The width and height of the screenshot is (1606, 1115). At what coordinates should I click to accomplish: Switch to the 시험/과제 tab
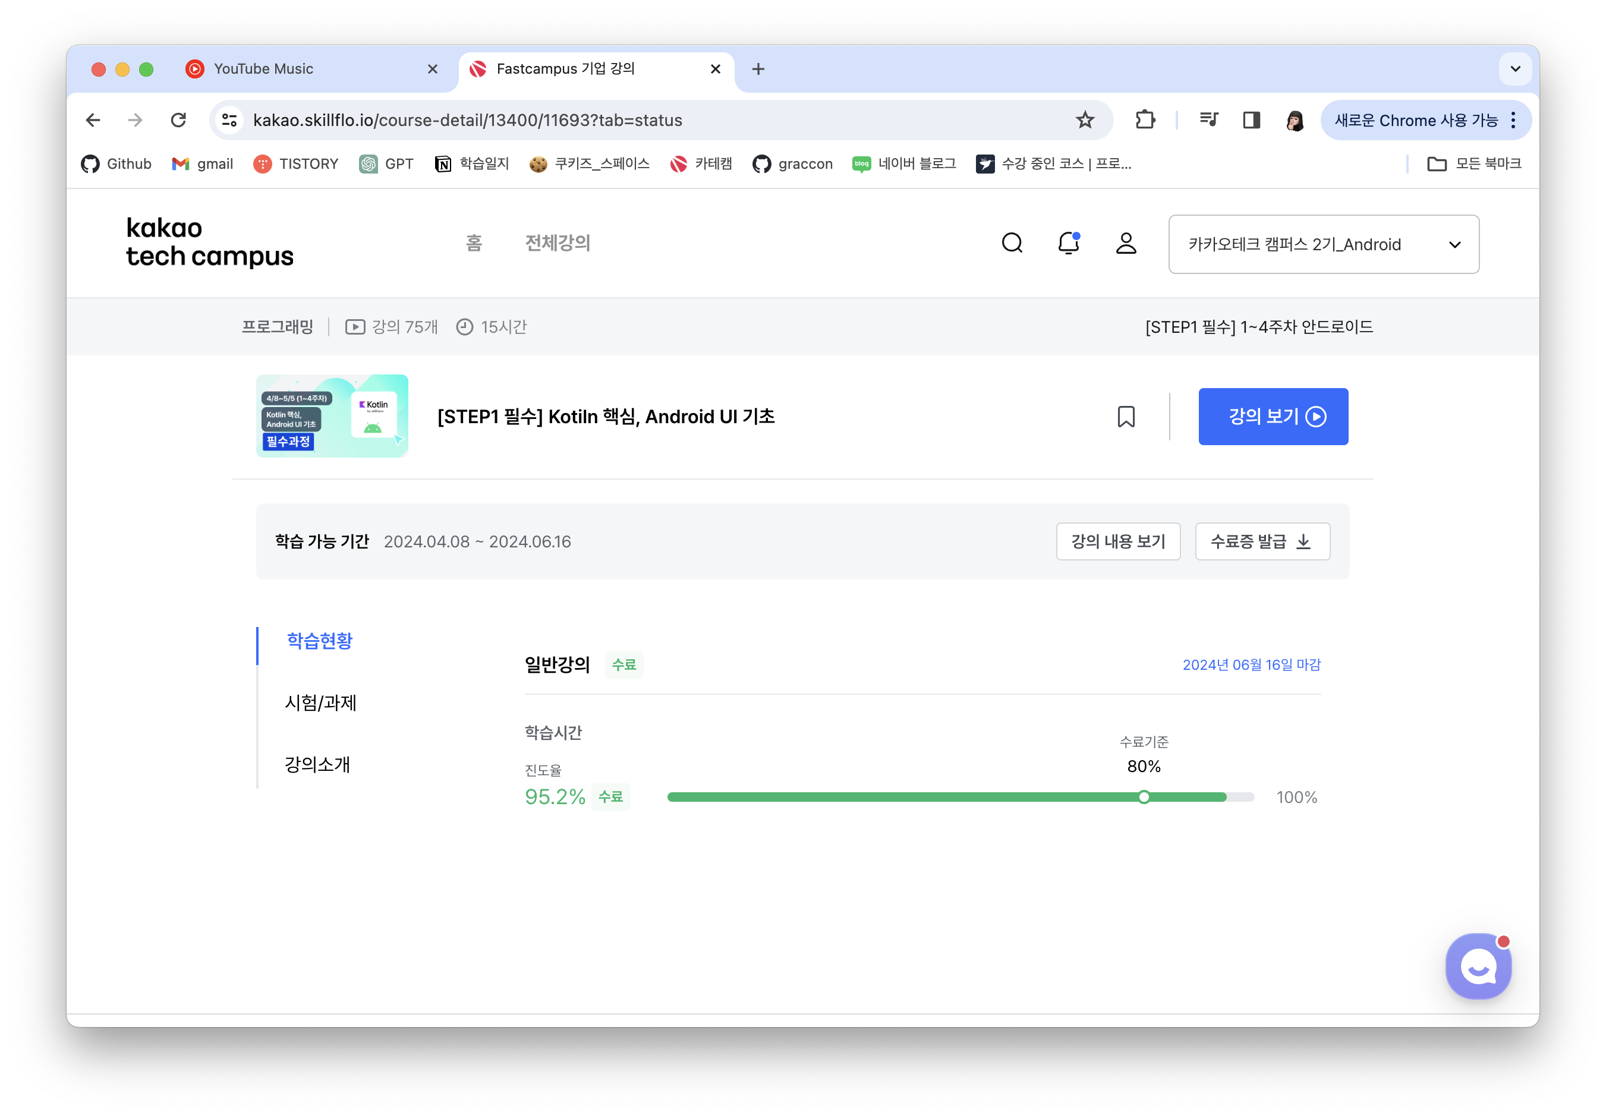point(320,702)
